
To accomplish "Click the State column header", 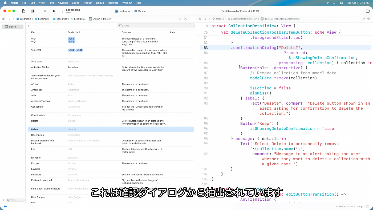I will (x=181, y=32).
